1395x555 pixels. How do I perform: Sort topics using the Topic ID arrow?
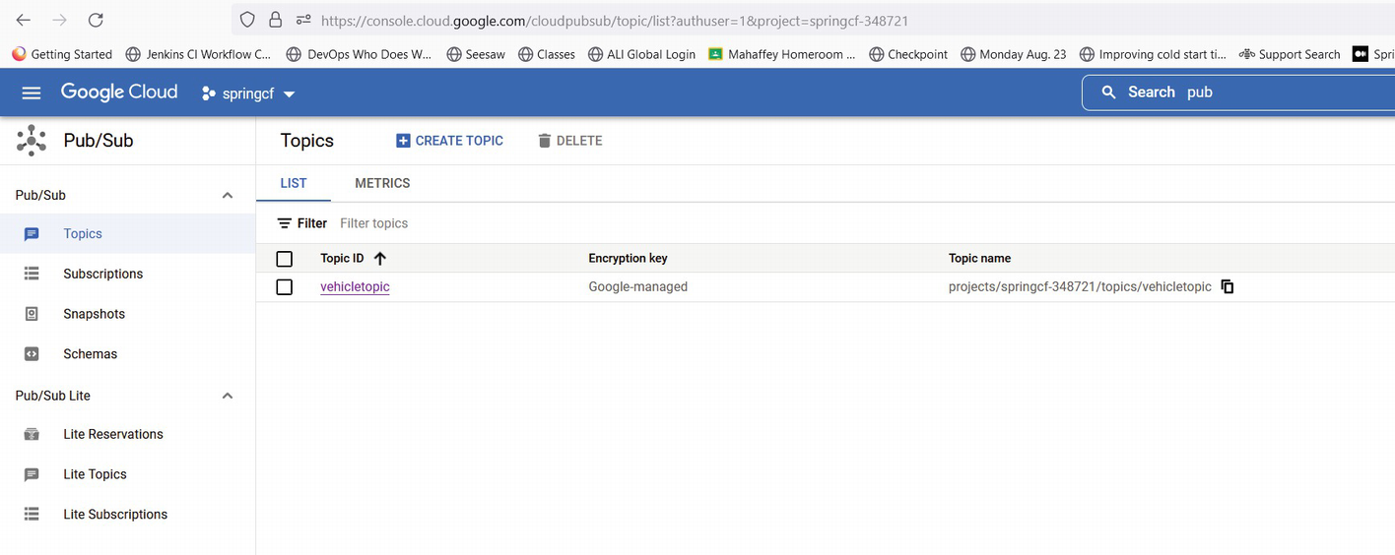380,259
